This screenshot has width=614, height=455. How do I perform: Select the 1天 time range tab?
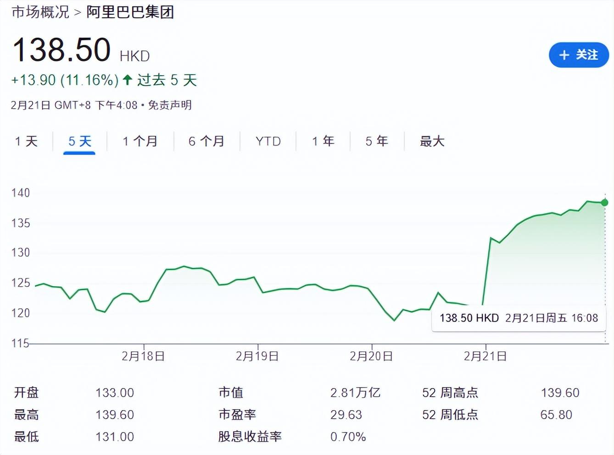point(27,141)
